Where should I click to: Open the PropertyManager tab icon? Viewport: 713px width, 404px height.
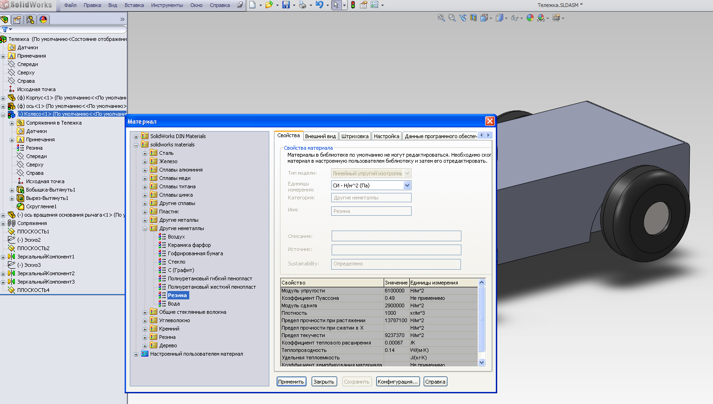point(17,20)
